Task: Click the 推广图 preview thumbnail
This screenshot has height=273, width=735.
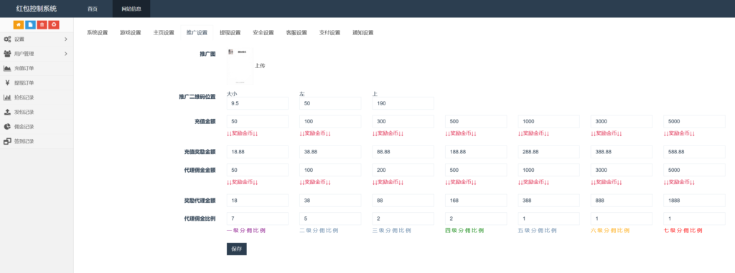Action: click(x=240, y=66)
